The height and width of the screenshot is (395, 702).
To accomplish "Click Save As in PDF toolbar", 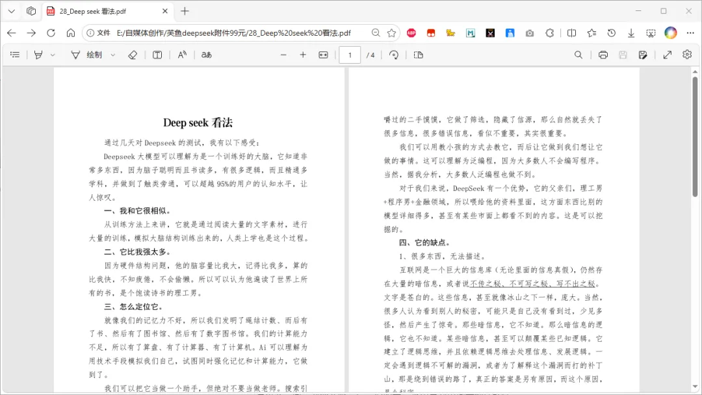I will click(642, 55).
